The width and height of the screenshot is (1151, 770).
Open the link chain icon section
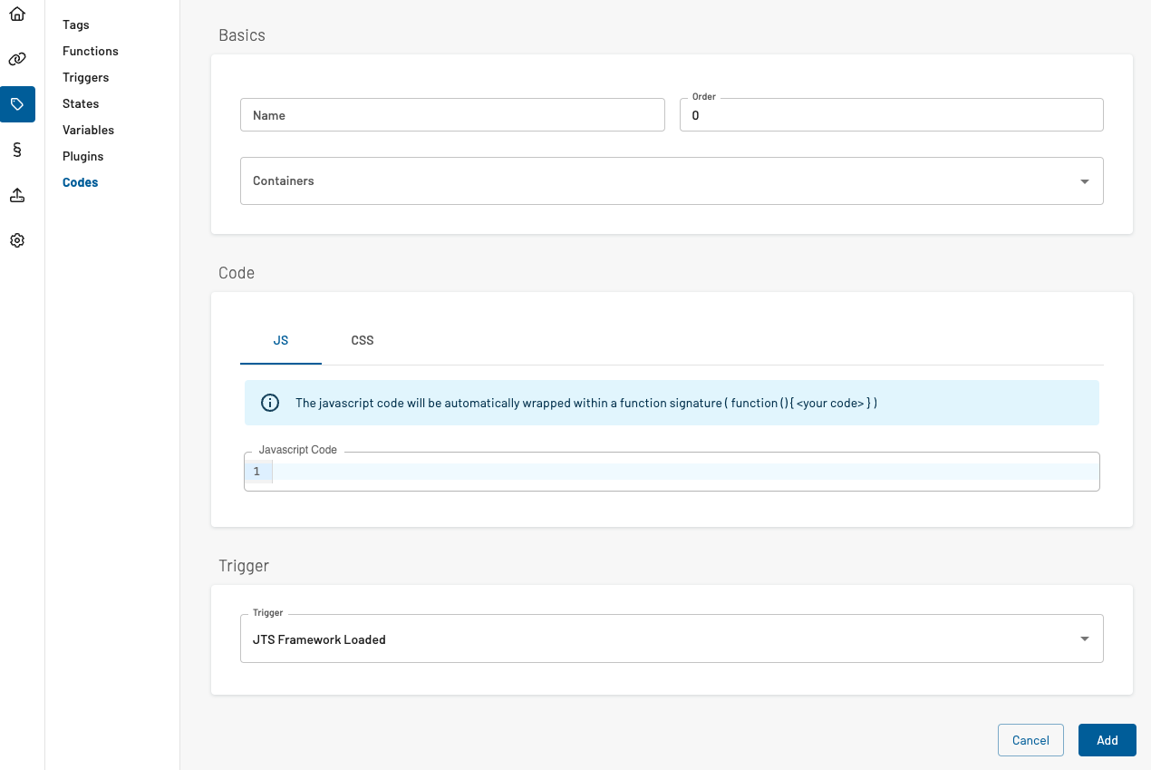17,60
